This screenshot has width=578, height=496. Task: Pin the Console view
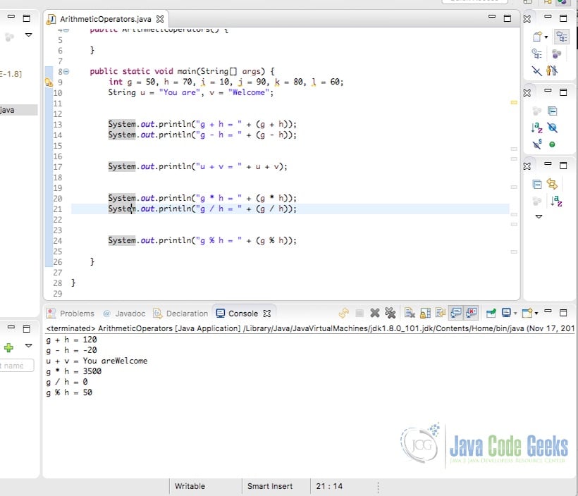tap(491, 313)
